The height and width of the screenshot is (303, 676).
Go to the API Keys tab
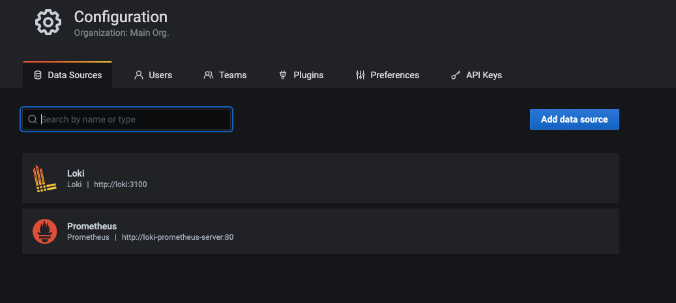pyautogui.click(x=477, y=75)
